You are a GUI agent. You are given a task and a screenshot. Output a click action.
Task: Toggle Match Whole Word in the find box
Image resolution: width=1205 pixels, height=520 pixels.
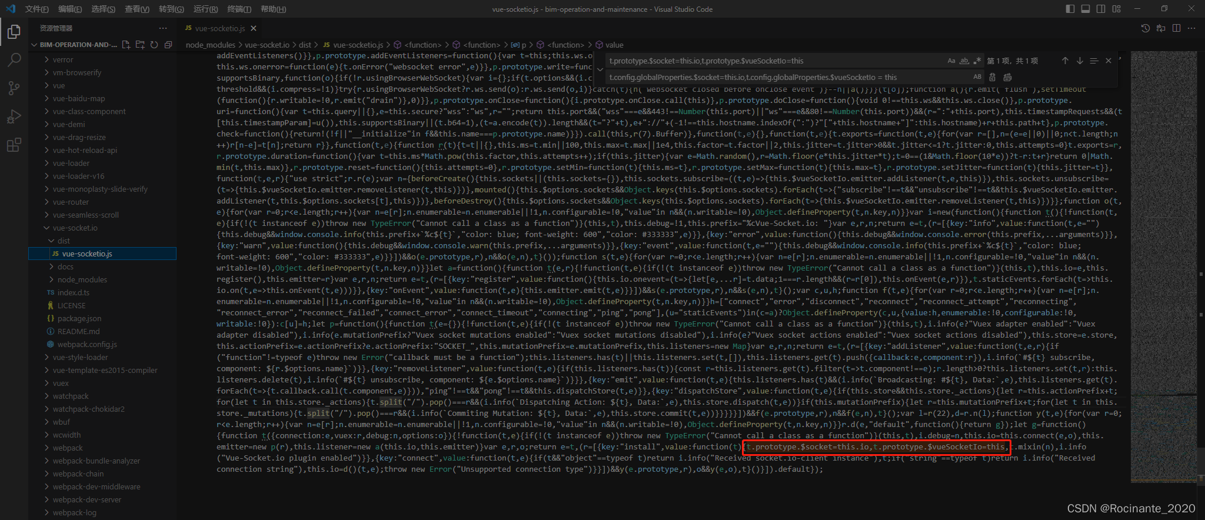pyautogui.click(x=964, y=61)
